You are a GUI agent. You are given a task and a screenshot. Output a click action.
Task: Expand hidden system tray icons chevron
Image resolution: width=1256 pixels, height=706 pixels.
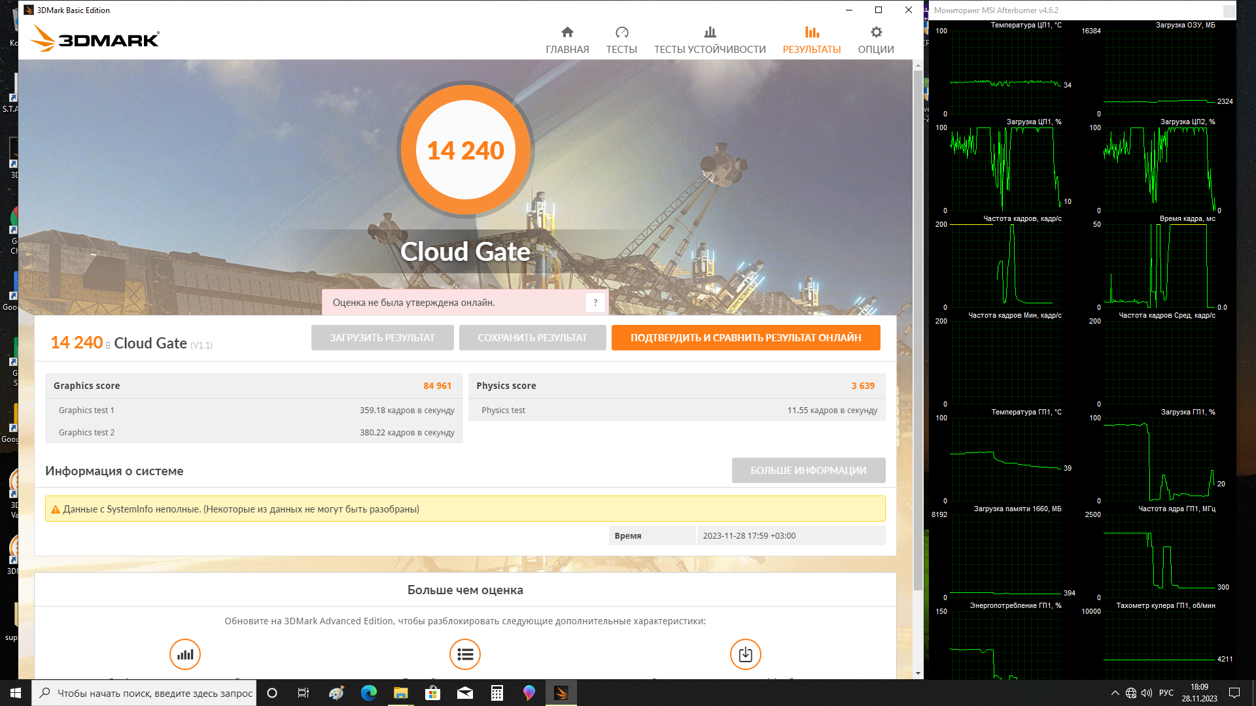click(x=1115, y=693)
